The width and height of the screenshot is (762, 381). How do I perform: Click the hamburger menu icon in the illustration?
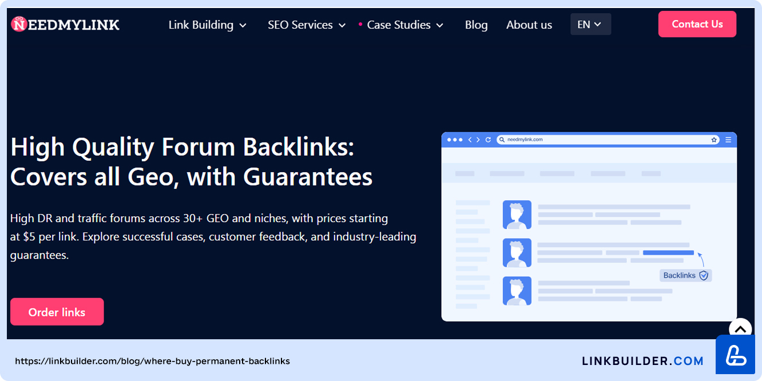[728, 140]
